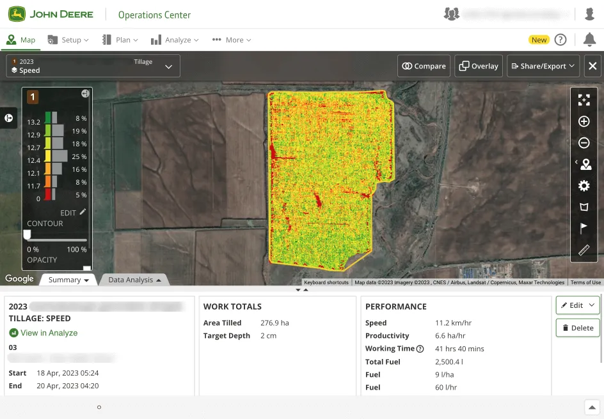Click the field boundary icon in map toolbar
Viewport: 604px width, 419px height.
(584, 207)
